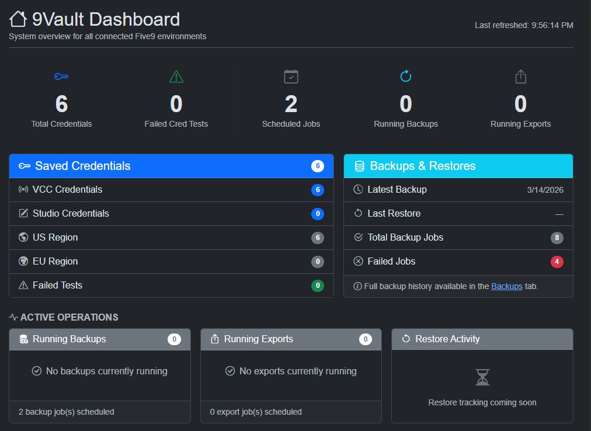The width and height of the screenshot is (591, 431).
Task: Select the VCC Credentials row
Action: [x=171, y=189]
